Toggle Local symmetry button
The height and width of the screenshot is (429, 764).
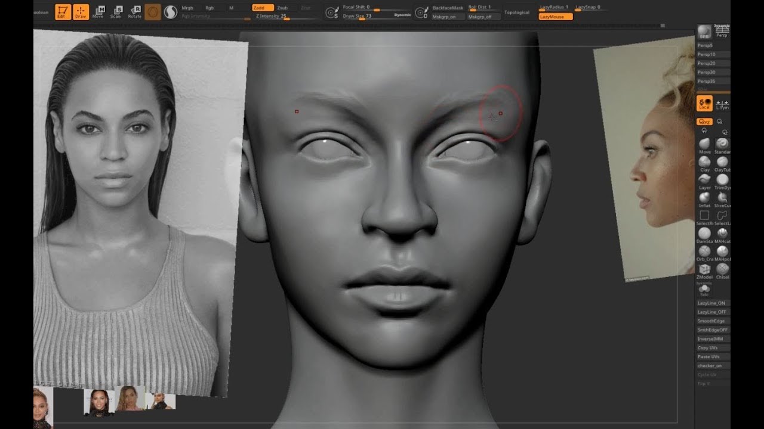pyautogui.click(x=704, y=103)
